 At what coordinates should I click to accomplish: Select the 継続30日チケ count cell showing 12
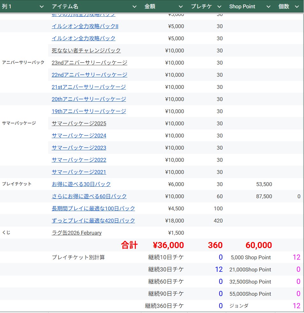coord(219,270)
